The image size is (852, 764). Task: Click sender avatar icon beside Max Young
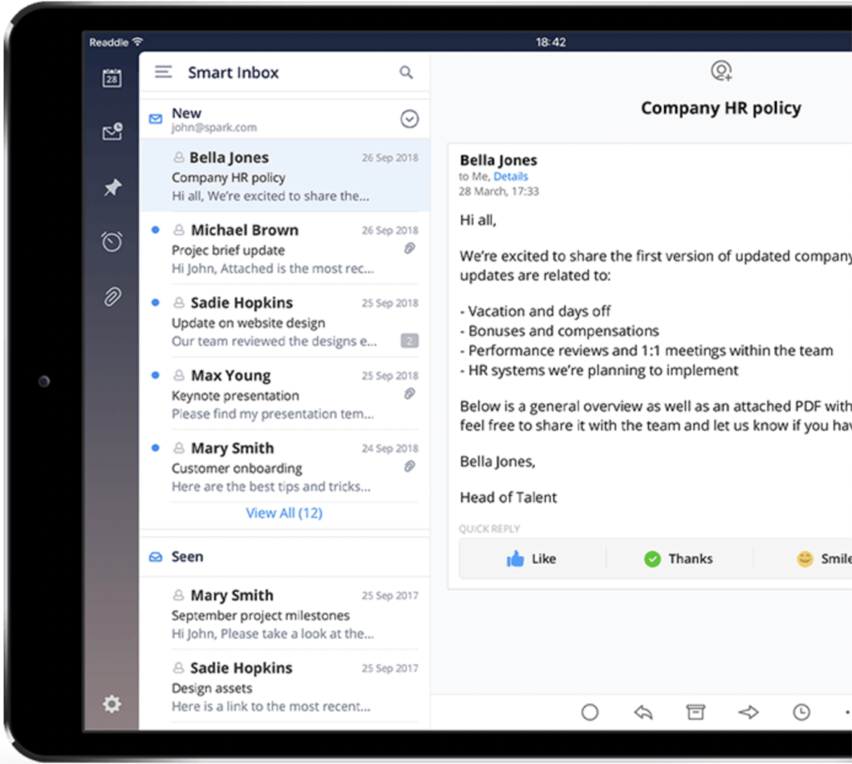pos(178,375)
